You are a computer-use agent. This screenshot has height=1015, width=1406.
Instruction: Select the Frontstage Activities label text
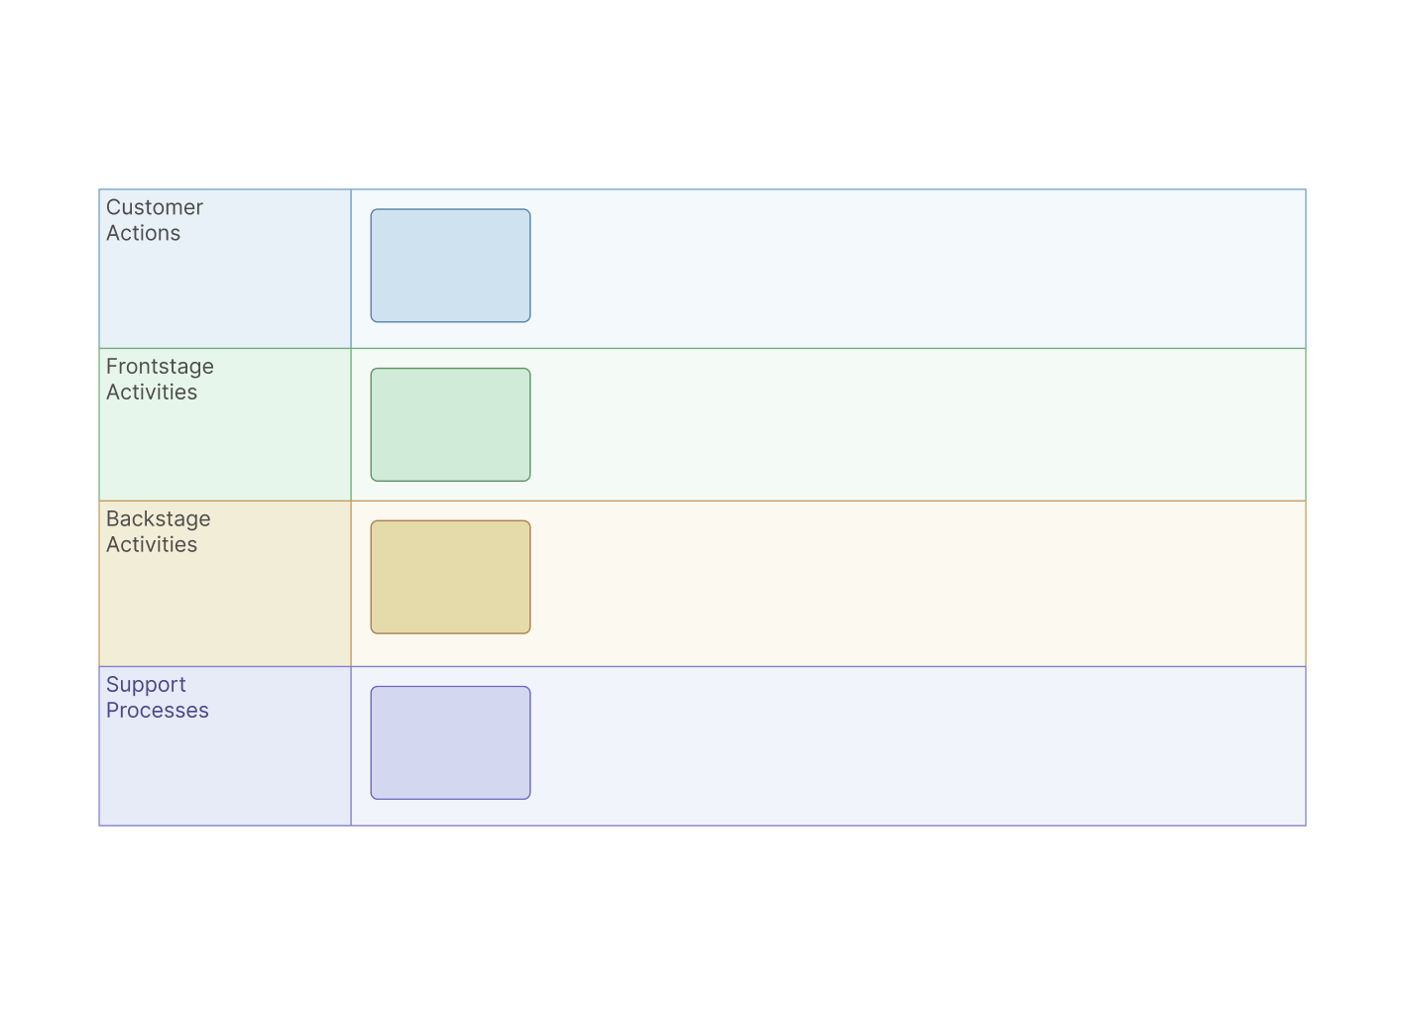159,380
